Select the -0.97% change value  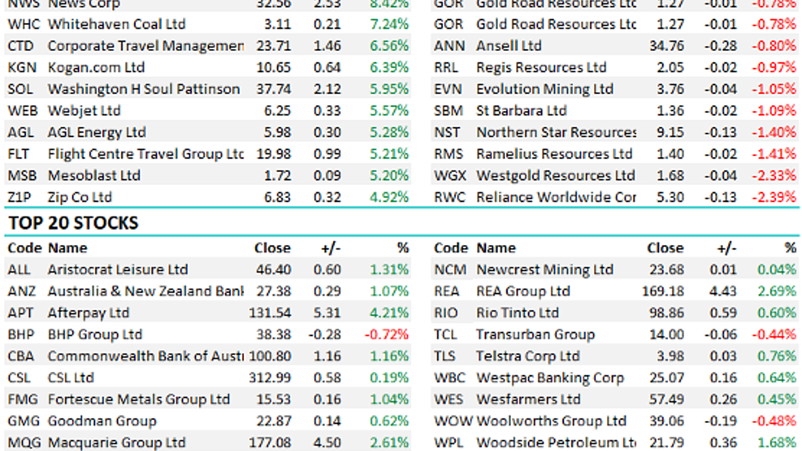pos(775,67)
